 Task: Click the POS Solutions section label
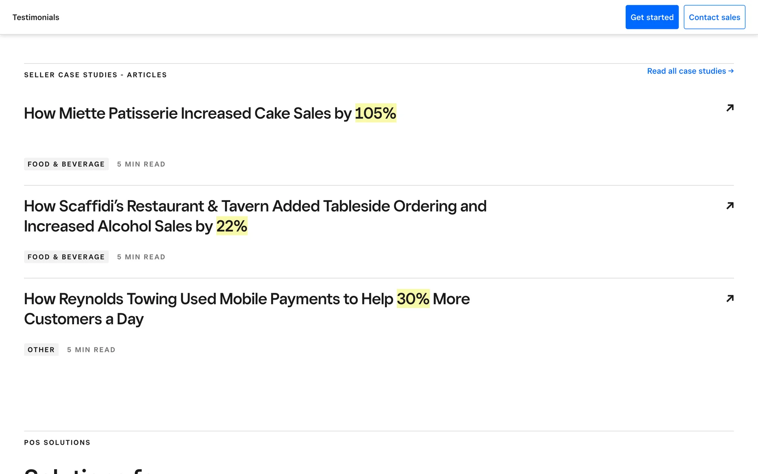coord(57,443)
